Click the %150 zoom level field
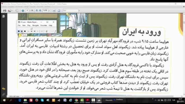The width and height of the screenshot is (185, 104). point(45,10)
